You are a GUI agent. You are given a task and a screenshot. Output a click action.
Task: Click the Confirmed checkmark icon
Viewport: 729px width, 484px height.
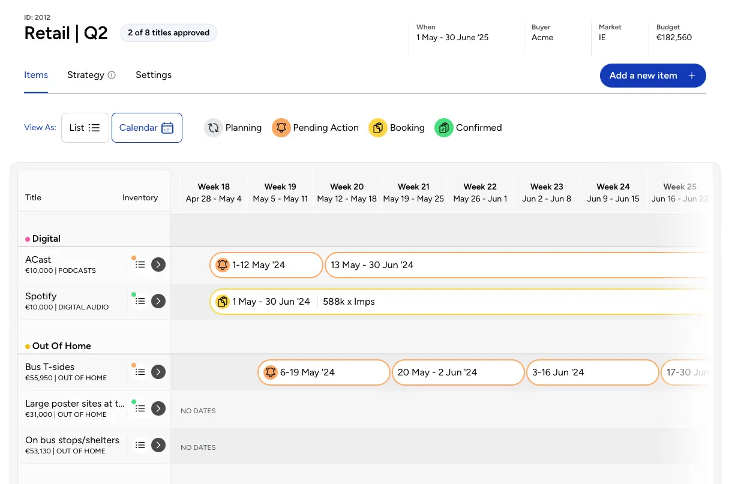point(444,127)
